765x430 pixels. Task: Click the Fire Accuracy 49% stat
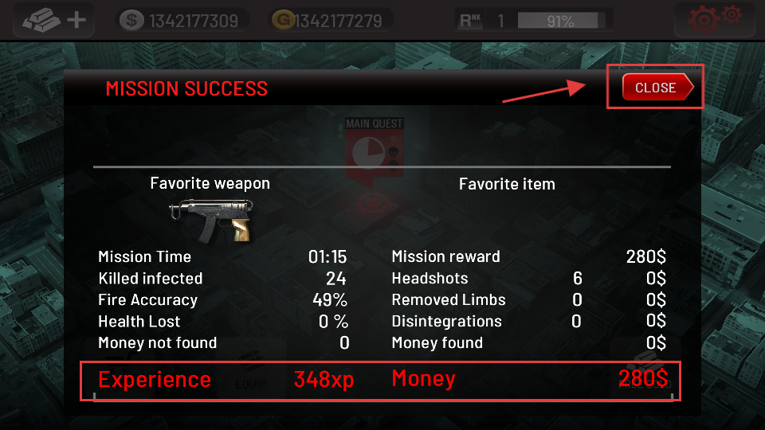(223, 300)
